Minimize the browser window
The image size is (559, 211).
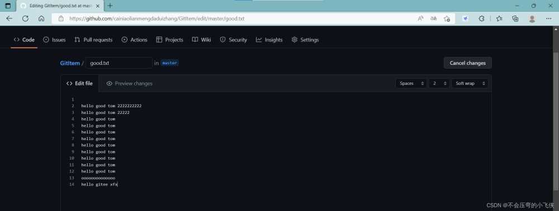[x=517, y=6]
